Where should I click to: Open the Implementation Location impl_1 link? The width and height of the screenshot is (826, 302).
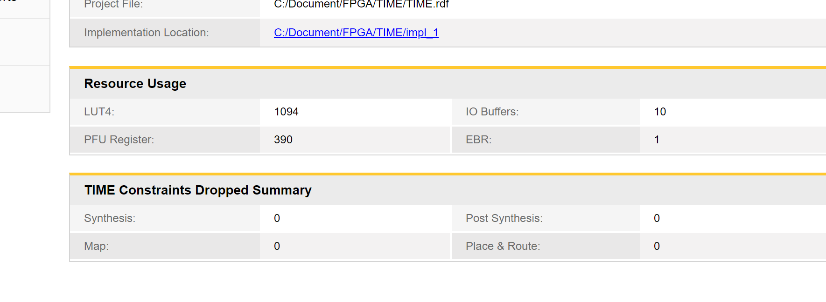[356, 33]
